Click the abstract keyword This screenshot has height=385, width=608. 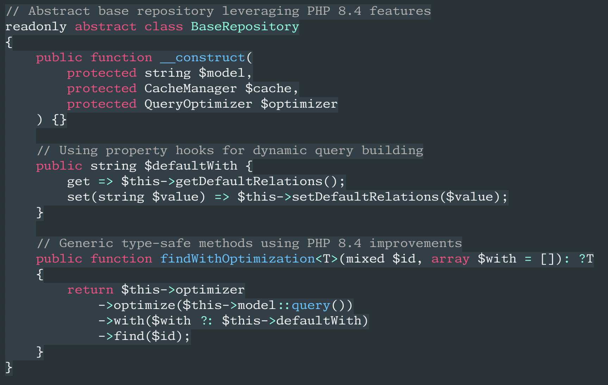[x=105, y=27]
